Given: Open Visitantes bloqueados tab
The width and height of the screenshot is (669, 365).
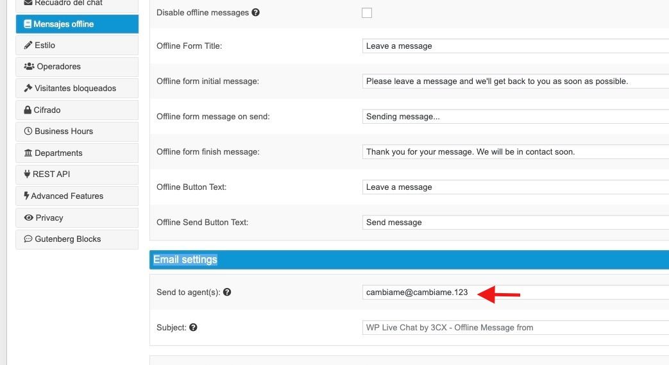Looking at the screenshot, I should [x=77, y=89].
